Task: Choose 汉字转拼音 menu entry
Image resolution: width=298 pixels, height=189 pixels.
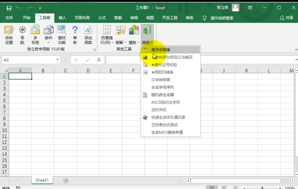Action: pyautogui.click(x=161, y=80)
